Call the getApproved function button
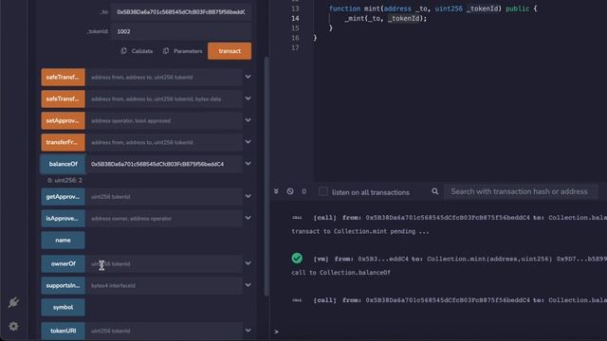607x341 pixels. point(64,197)
